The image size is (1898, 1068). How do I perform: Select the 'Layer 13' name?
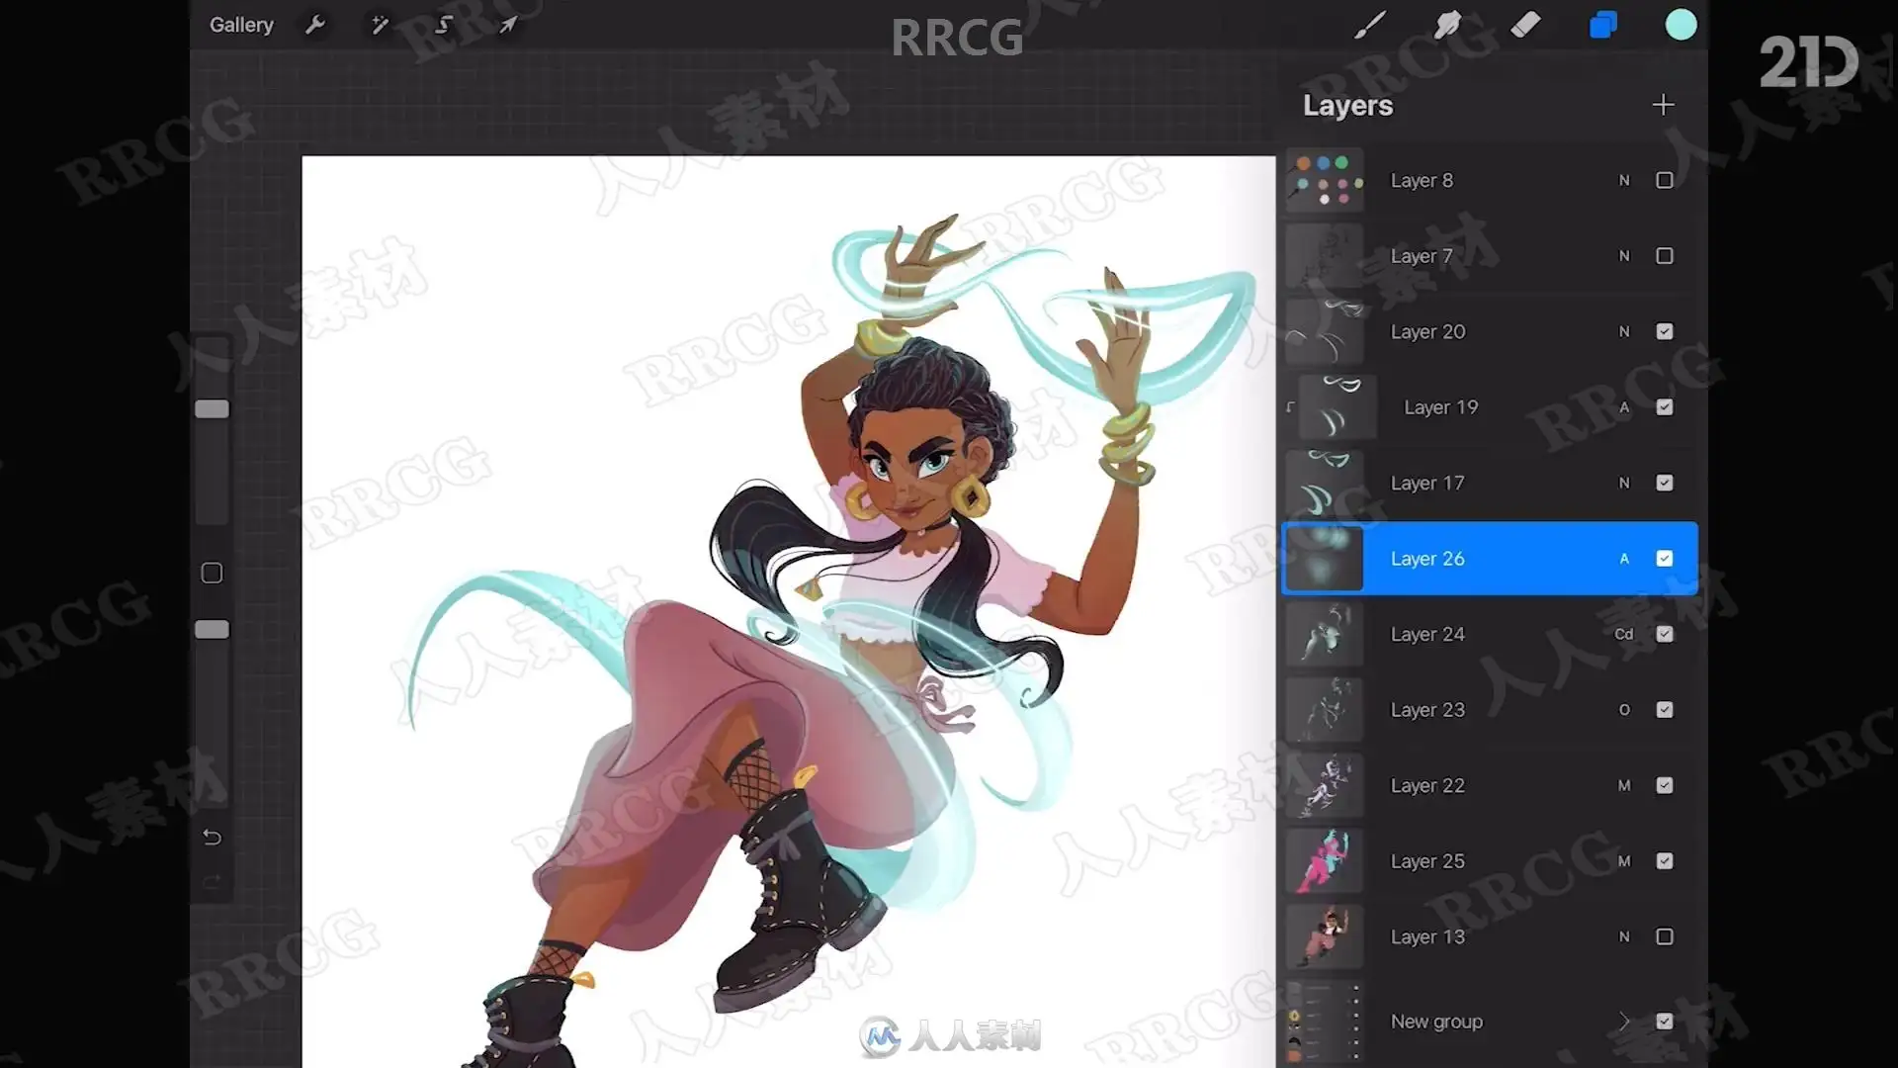coord(1427,936)
